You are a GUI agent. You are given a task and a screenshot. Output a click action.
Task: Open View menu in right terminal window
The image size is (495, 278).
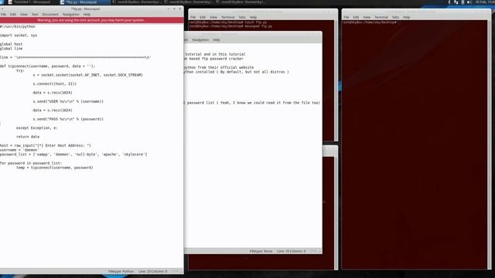pyautogui.click(x=367, y=17)
